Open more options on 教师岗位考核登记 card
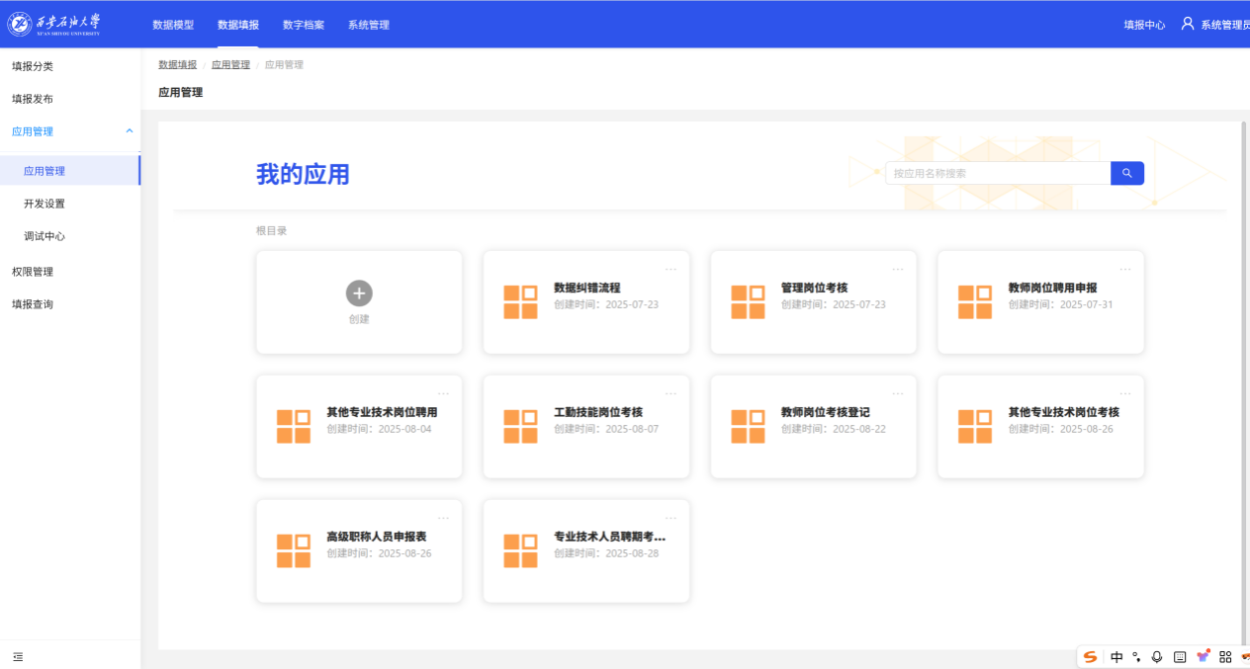The width and height of the screenshot is (1250, 669). click(898, 393)
